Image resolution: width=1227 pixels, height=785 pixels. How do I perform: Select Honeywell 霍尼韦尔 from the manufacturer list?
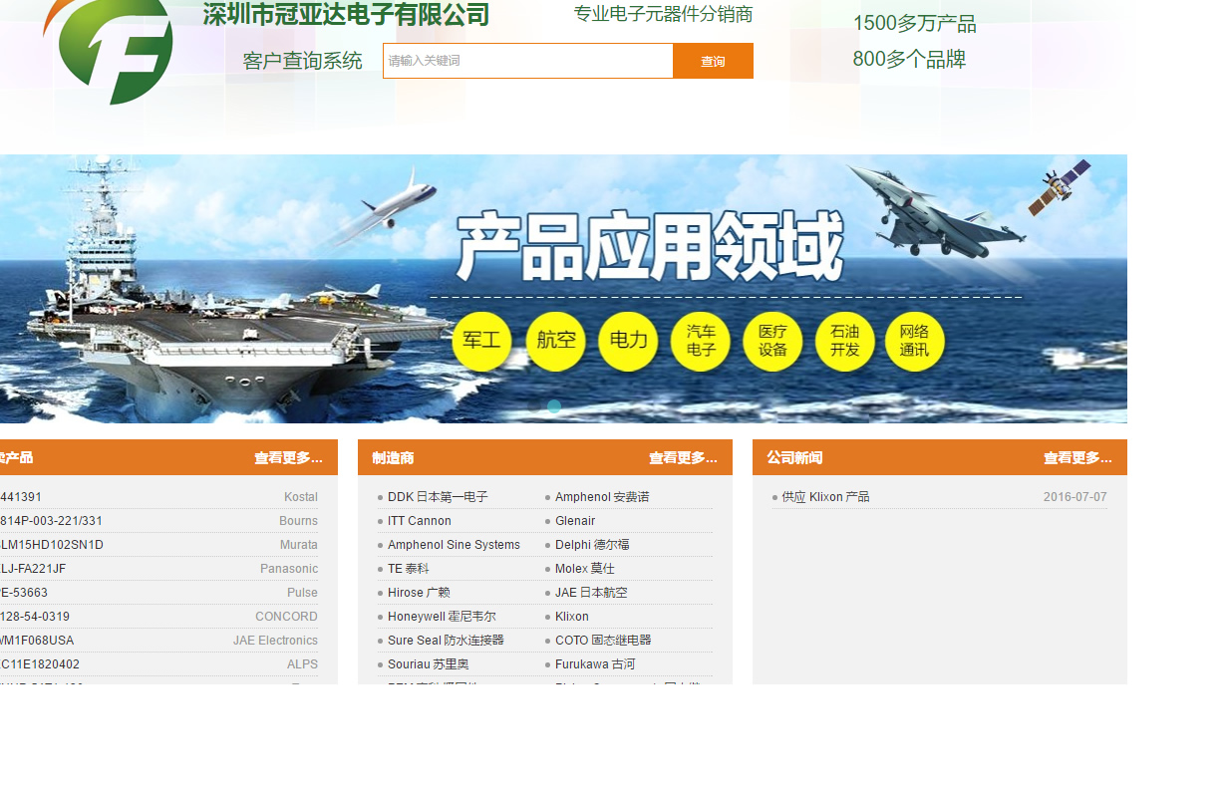(x=442, y=616)
